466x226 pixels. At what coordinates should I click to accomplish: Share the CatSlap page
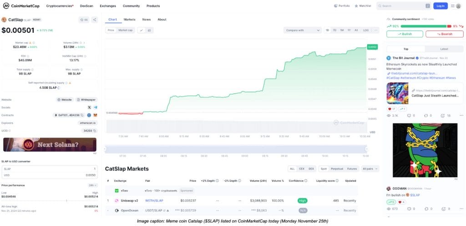point(95,20)
